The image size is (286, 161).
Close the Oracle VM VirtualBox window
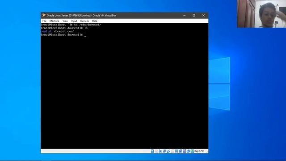203,16
